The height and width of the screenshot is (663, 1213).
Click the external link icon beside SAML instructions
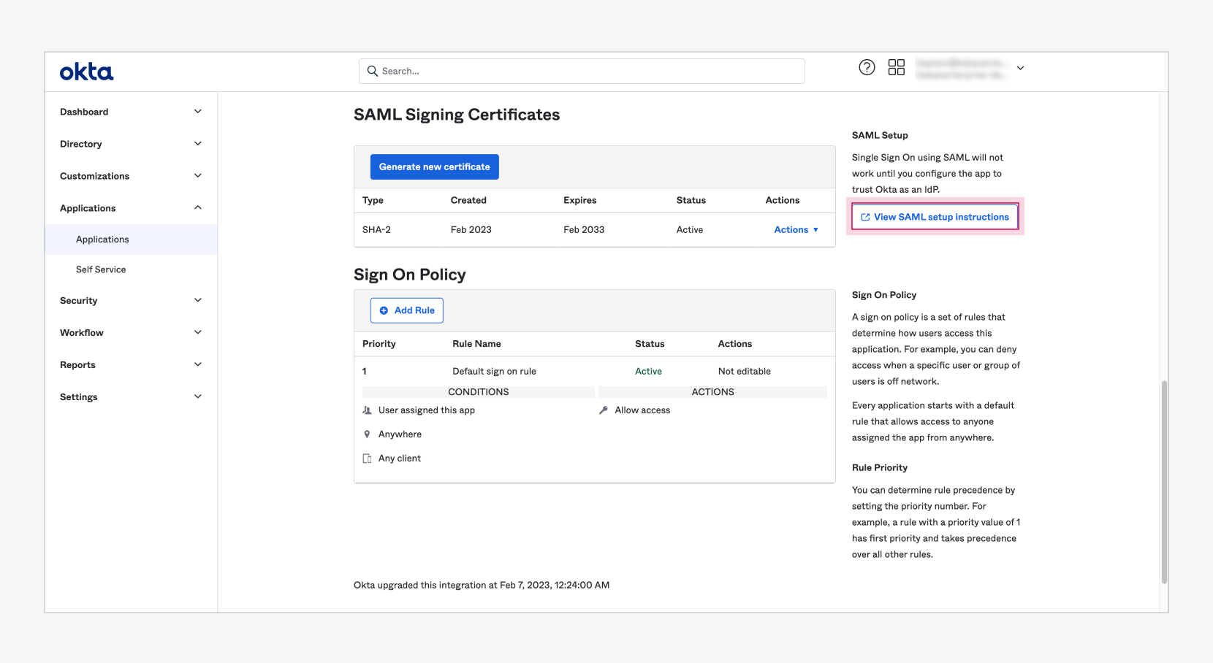point(865,217)
